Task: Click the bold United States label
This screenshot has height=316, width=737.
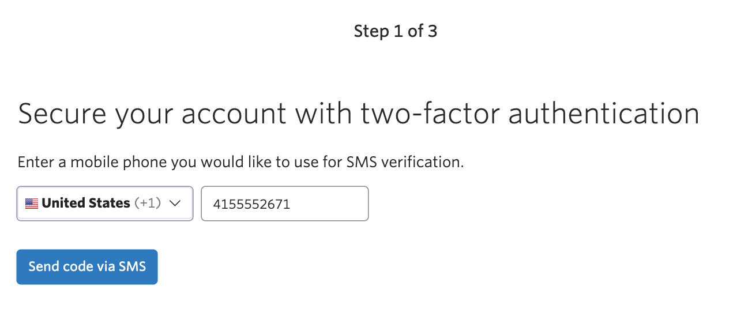Action: tap(86, 204)
